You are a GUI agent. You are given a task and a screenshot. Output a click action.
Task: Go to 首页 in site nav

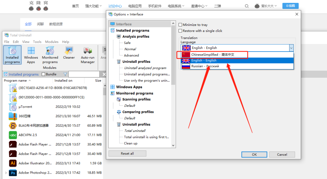pyautogui.click(x=75, y=6)
